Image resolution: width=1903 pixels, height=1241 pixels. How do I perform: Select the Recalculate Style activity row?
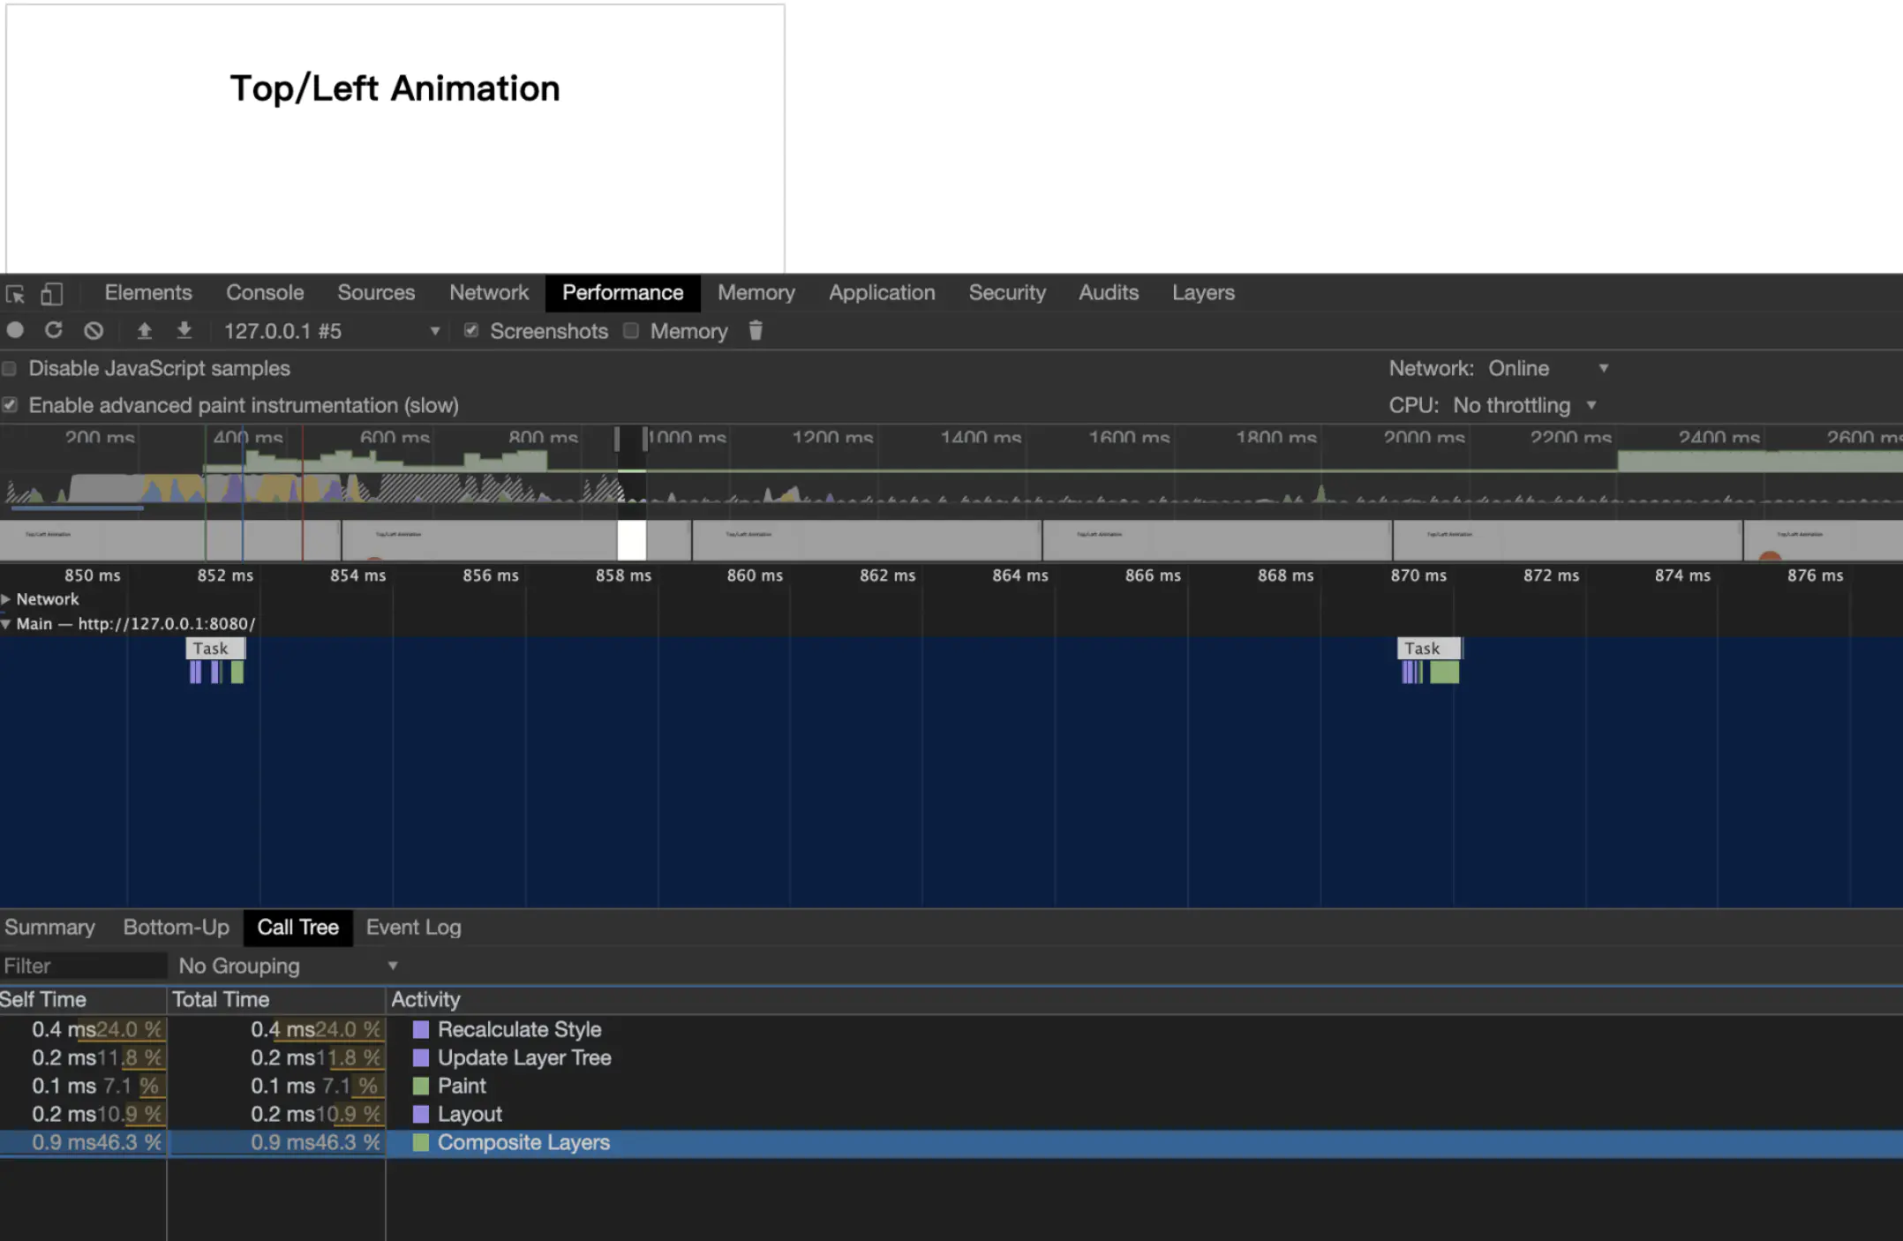tap(519, 1030)
